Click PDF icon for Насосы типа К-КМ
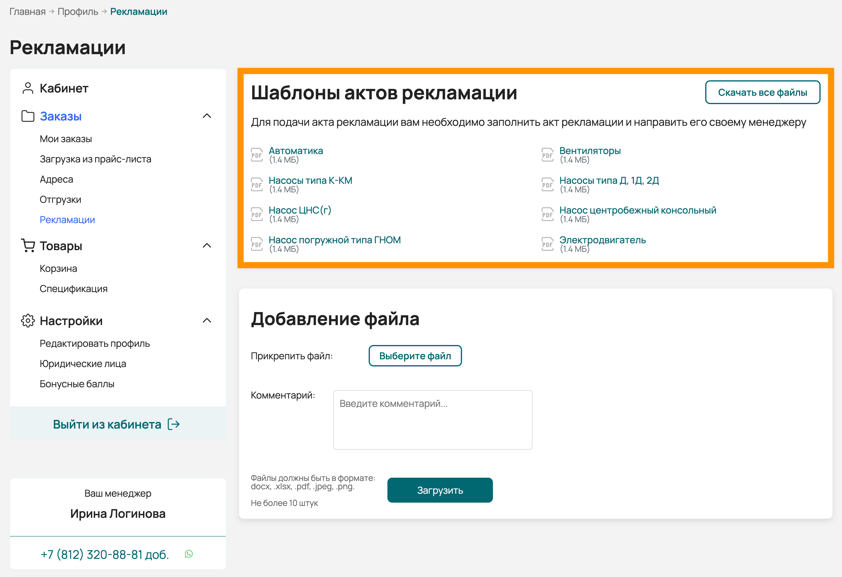The height and width of the screenshot is (577, 842). coord(257,184)
